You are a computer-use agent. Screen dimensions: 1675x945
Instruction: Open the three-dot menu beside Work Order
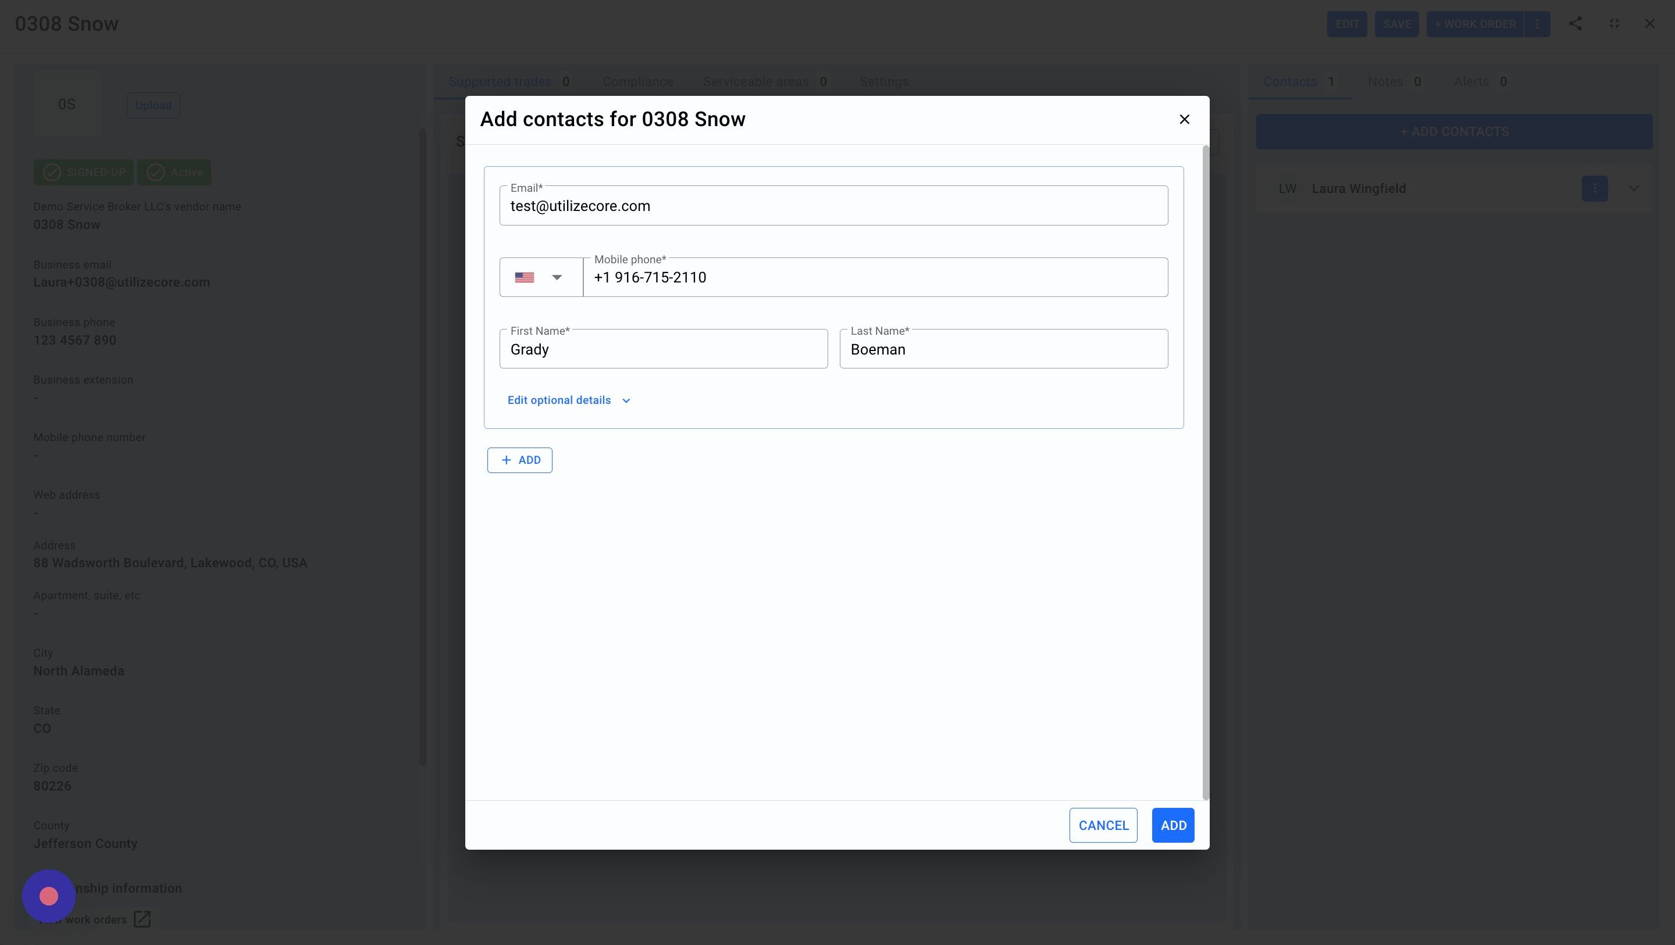click(x=1537, y=24)
